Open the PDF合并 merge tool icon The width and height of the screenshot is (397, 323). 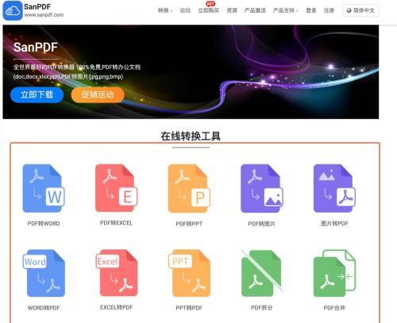click(x=334, y=273)
